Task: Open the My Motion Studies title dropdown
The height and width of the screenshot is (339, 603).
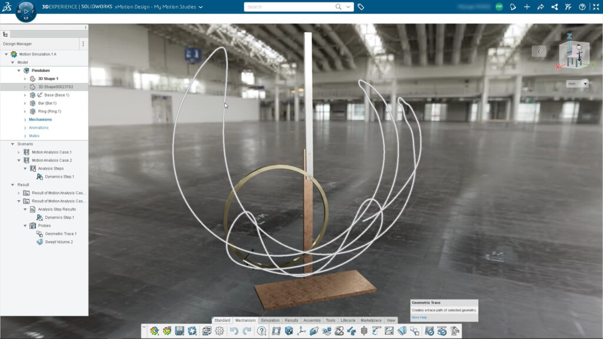Action: point(201,7)
